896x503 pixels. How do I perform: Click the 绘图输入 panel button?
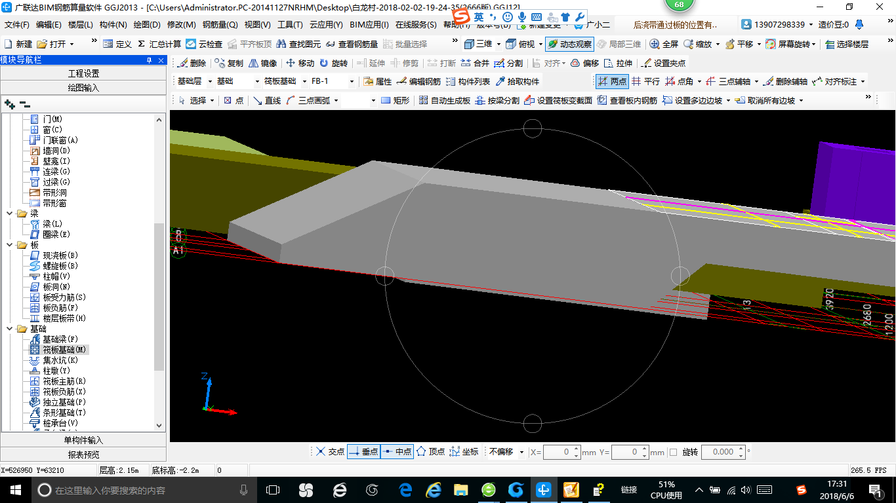83,87
